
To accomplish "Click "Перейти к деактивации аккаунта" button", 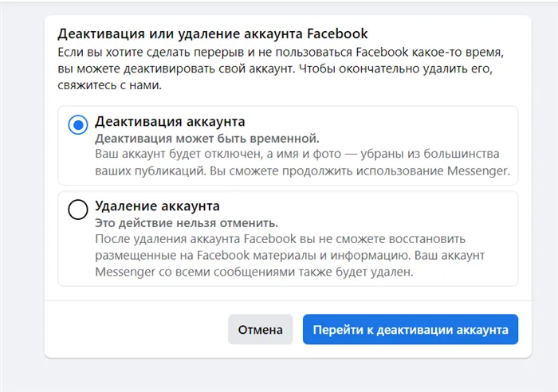I will click(x=411, y=329).
